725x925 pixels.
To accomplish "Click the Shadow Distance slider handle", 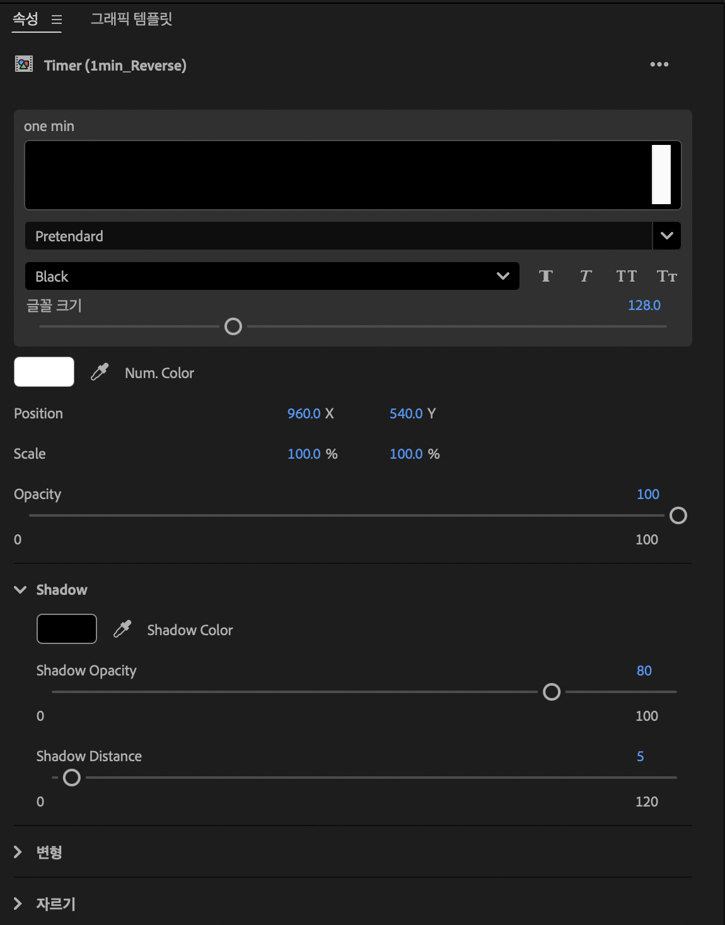I will [72, 778].
